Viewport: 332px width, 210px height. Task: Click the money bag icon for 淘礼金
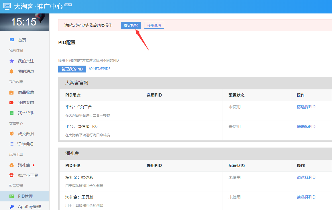pyautogui.click(x=11, y=165)
